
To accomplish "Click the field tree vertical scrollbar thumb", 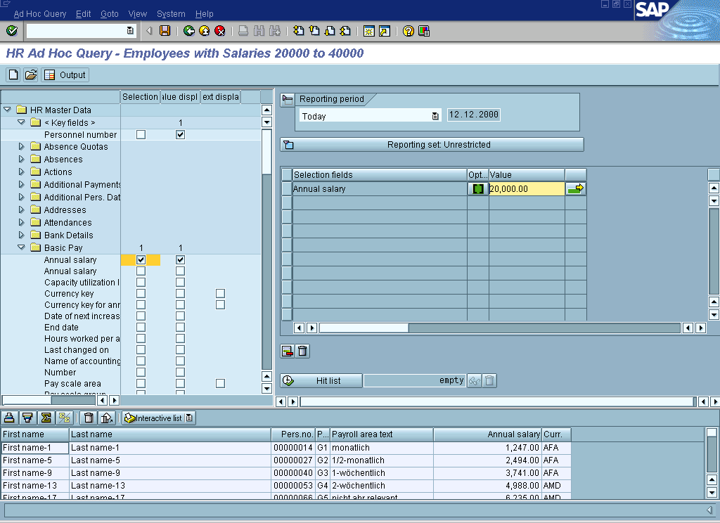I will coord(266,152).
